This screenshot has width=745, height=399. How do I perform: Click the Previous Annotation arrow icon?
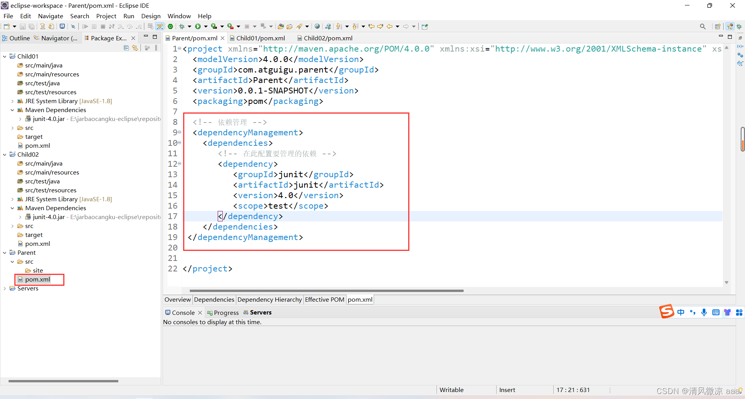tap(355, 26)
